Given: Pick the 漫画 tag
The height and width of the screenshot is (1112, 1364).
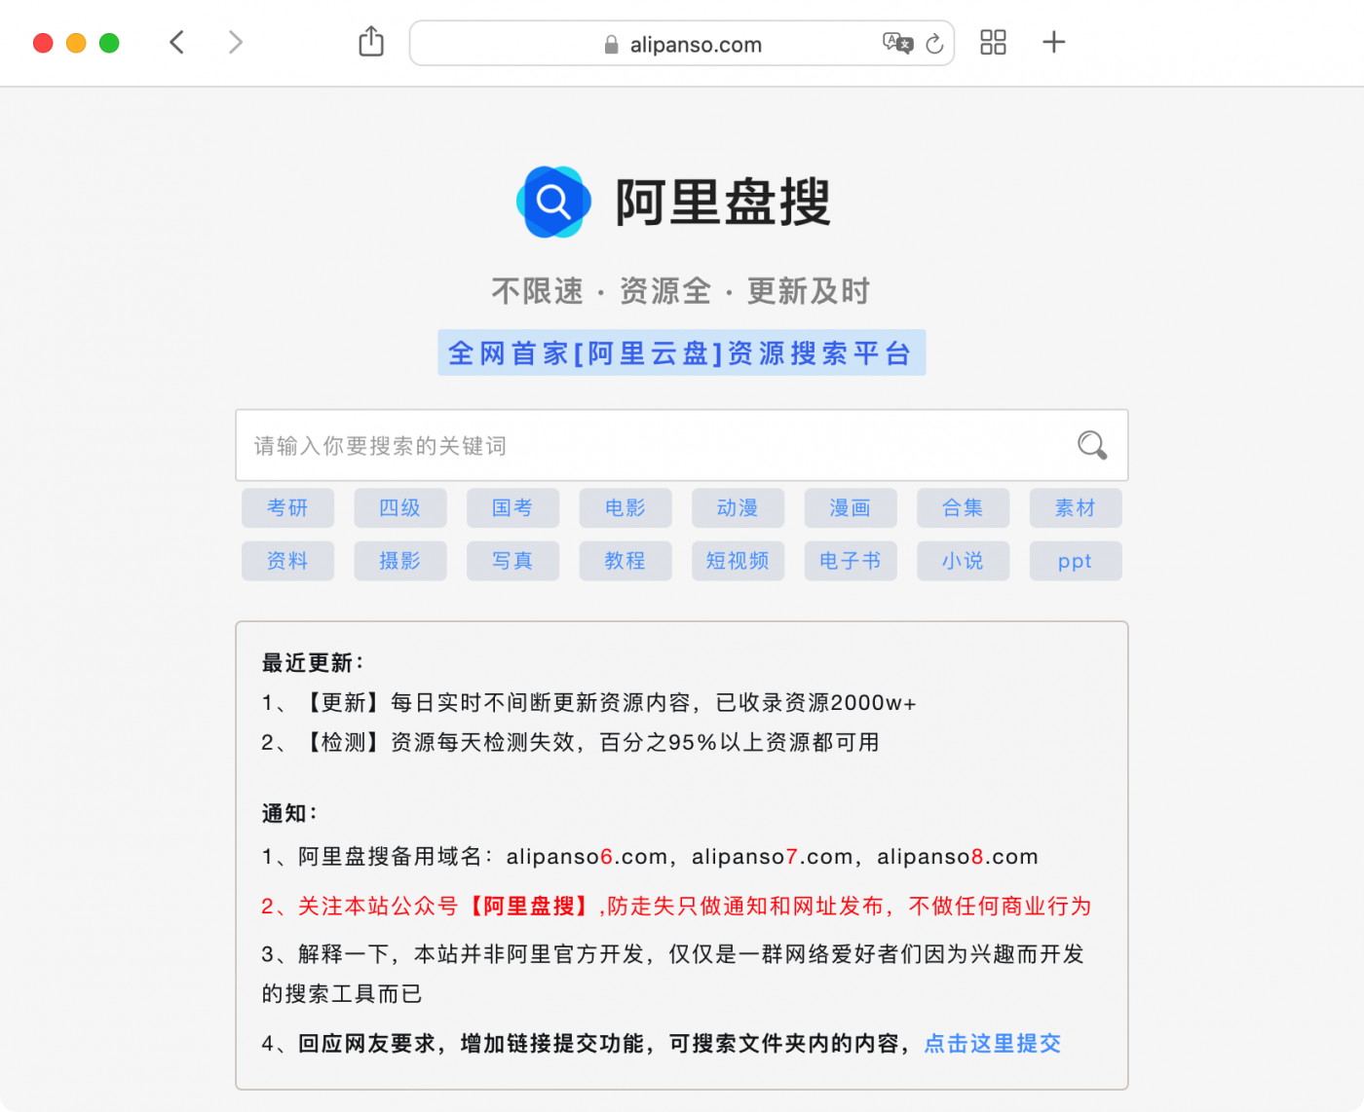Looking at the screenshot, I should (x=851, y=507).
